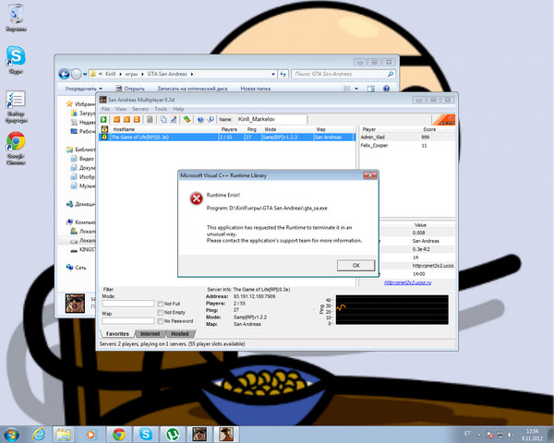The image size is (554, 443).
Task: Click the grey document toolbar icon in SA-MP
Action: tap(150, 119)
